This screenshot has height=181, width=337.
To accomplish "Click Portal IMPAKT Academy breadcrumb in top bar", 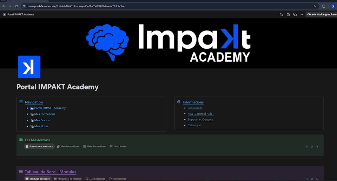I will pyautogui.click(x=21, y=14).
